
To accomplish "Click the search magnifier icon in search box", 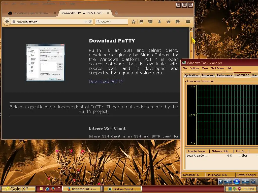I will click(98, 22).
